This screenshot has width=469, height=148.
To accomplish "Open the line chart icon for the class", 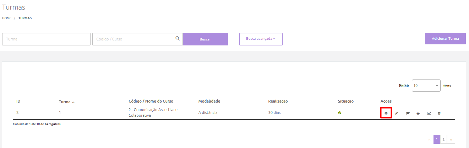I will 429,113.
